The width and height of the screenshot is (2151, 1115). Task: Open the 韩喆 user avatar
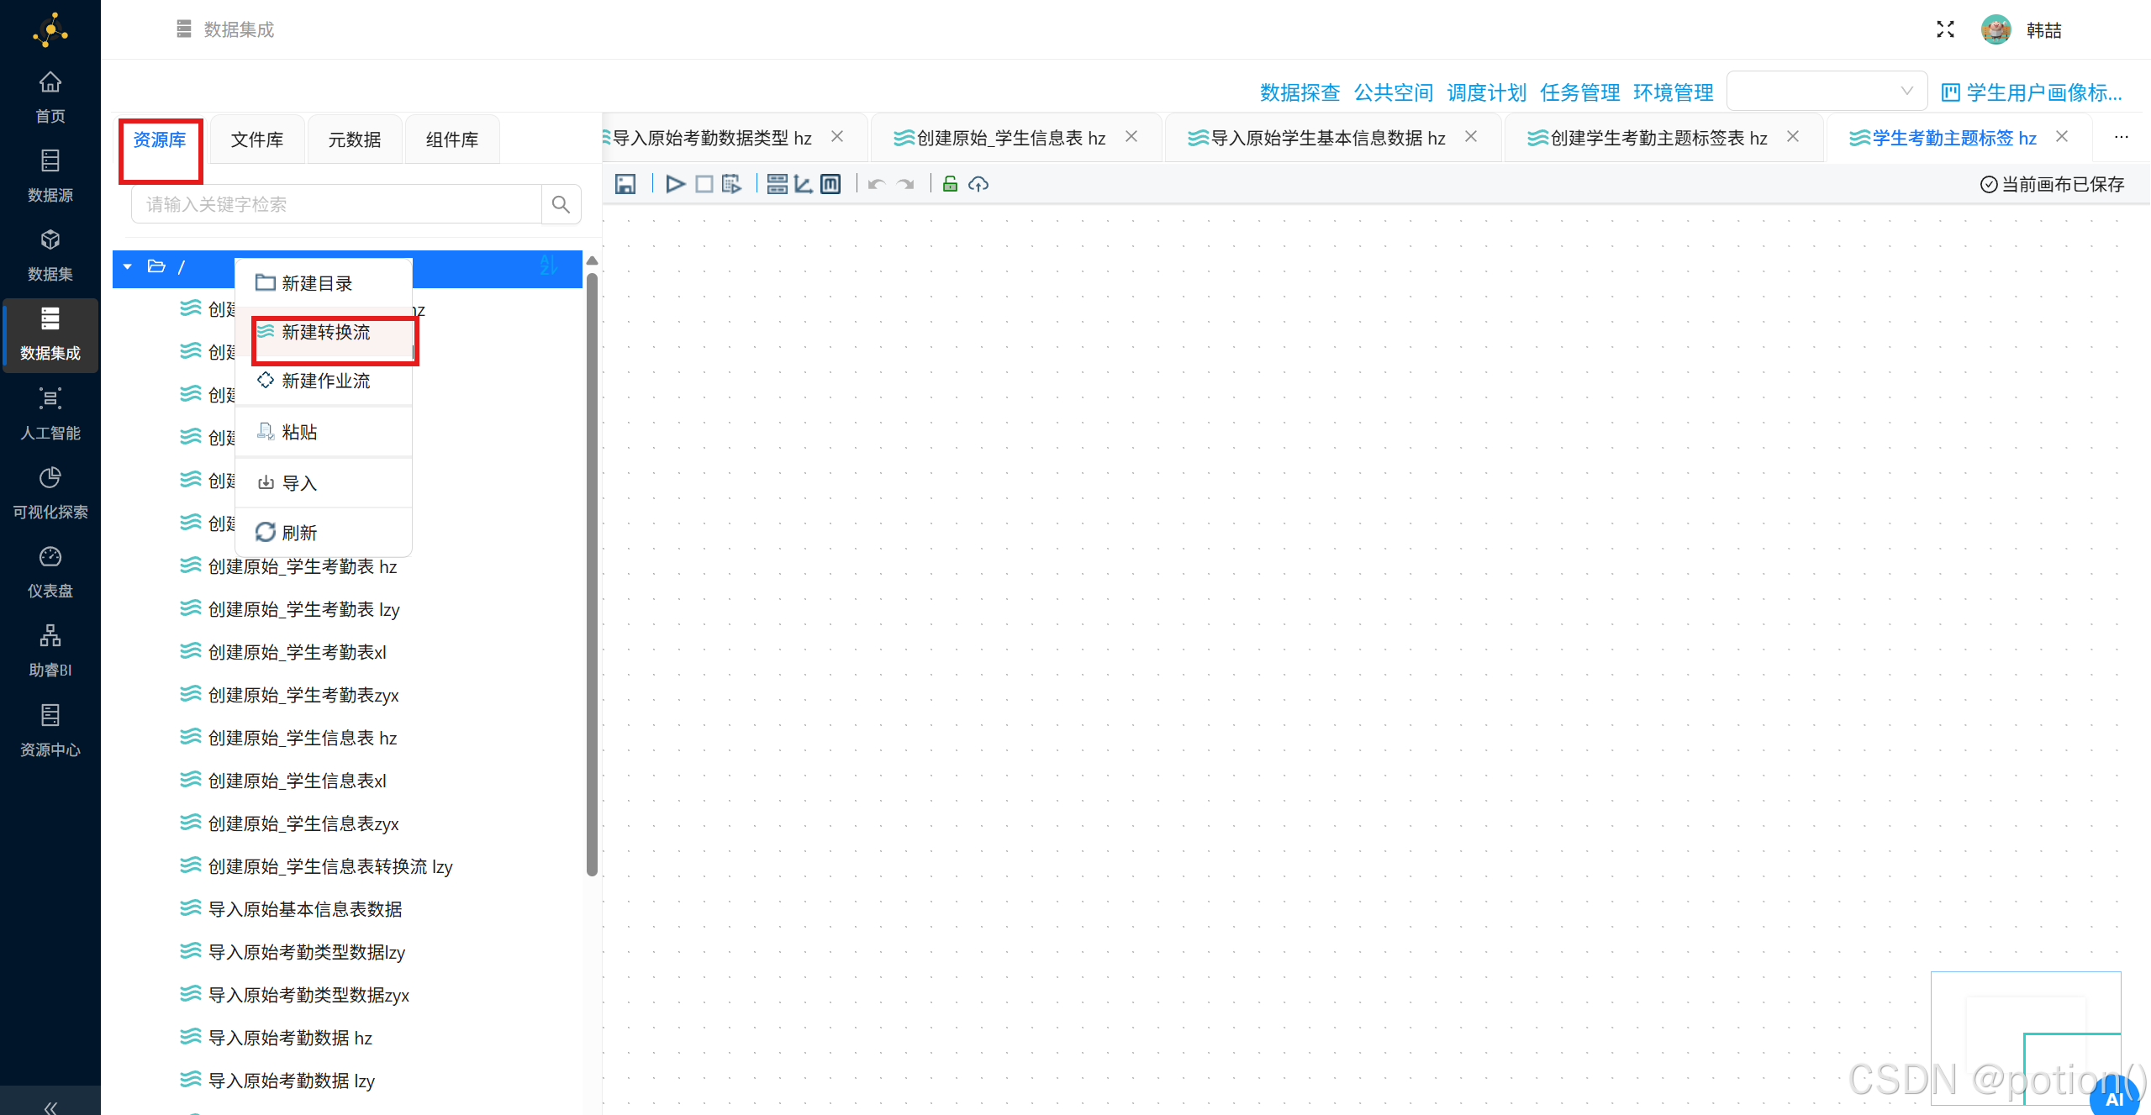coord(1995,29)
